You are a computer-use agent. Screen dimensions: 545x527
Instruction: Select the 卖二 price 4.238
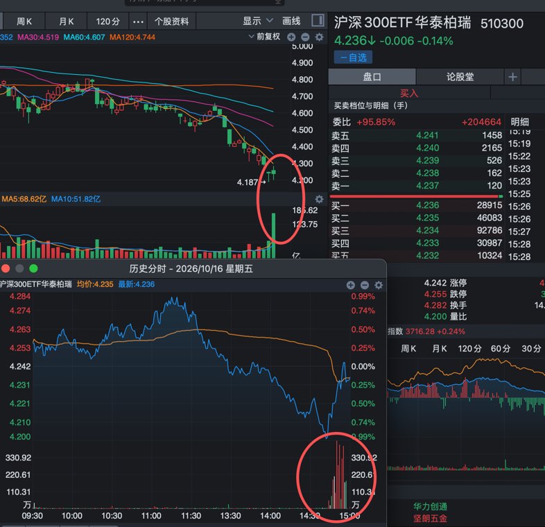point(428,173)
